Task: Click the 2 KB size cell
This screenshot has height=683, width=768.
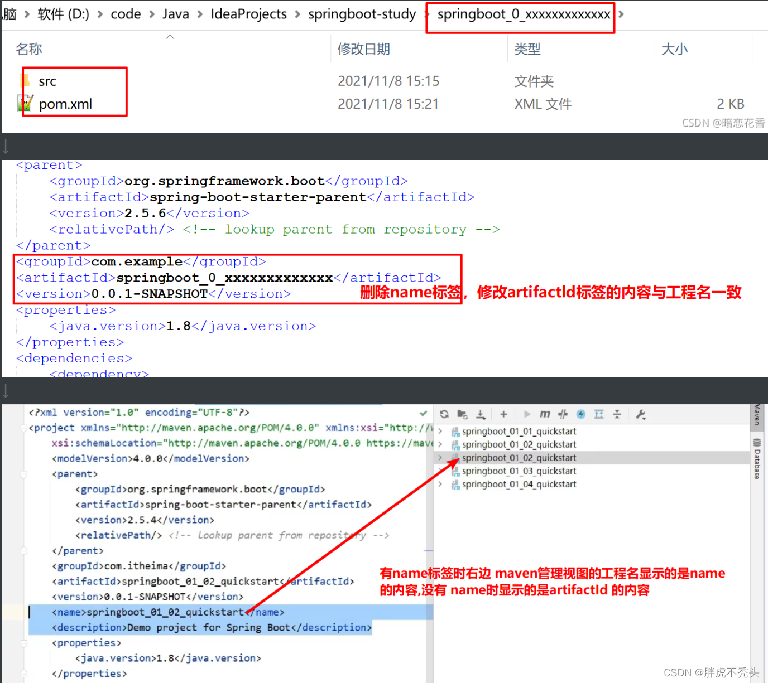Action: 731,104
